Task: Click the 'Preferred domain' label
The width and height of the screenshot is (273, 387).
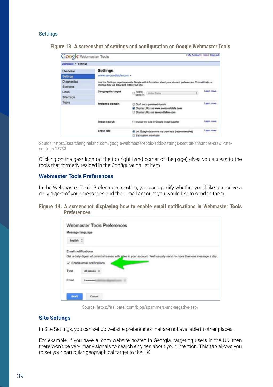Action: tap(109, 104)
